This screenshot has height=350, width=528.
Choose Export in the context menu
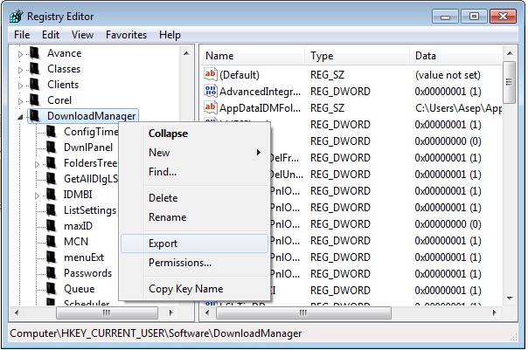[x=195, y=244]
